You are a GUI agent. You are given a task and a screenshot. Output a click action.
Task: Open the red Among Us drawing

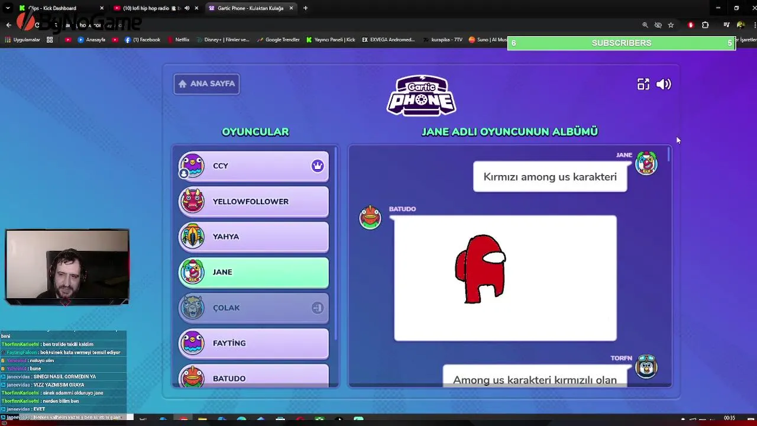pyautogui.click(x=506, y=278)
